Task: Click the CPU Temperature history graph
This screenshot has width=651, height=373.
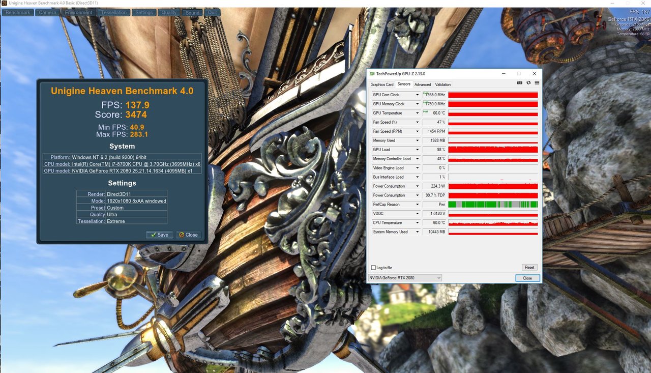Action: click(493, 223)
